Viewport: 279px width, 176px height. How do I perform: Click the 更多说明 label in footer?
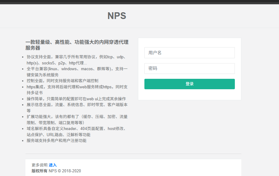point(40,165)
